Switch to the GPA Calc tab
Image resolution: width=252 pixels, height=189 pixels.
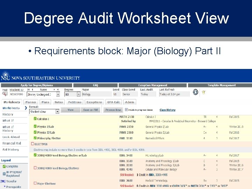tap(114, 102)
